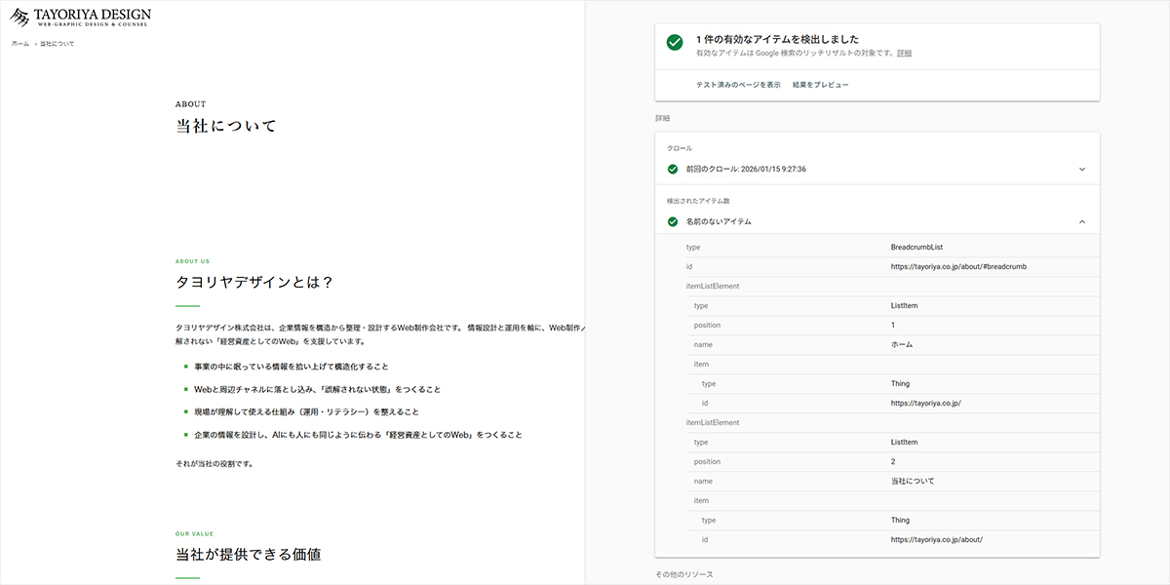Click the green success checkmark beside the result message

point(673,43)
